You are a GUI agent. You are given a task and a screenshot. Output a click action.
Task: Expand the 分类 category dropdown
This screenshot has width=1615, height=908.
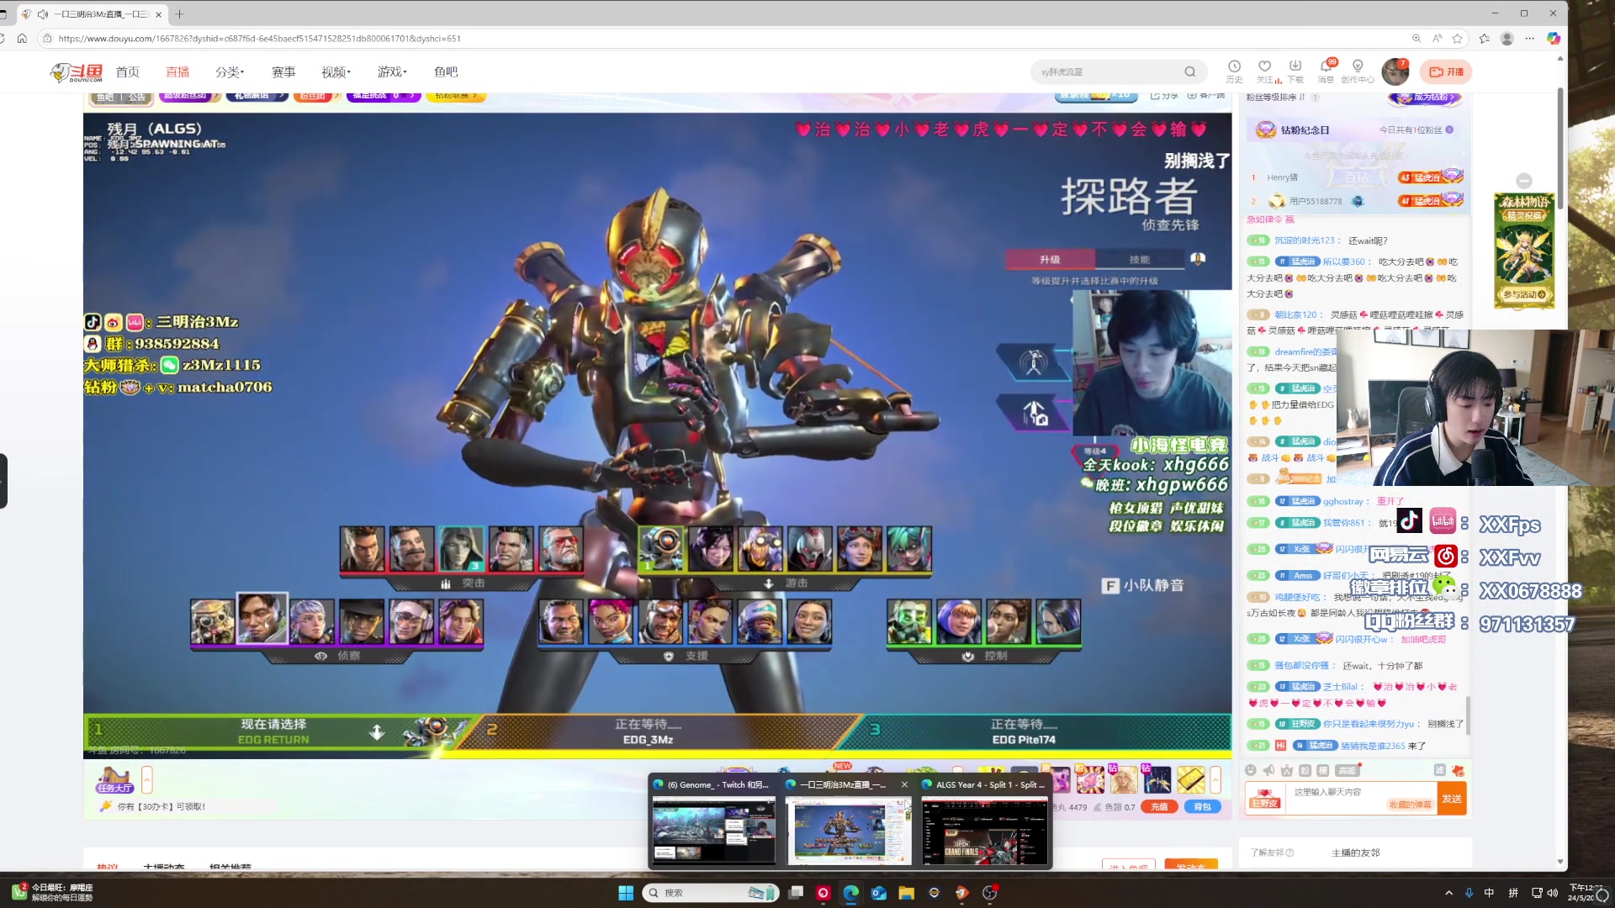pos(230,72)
